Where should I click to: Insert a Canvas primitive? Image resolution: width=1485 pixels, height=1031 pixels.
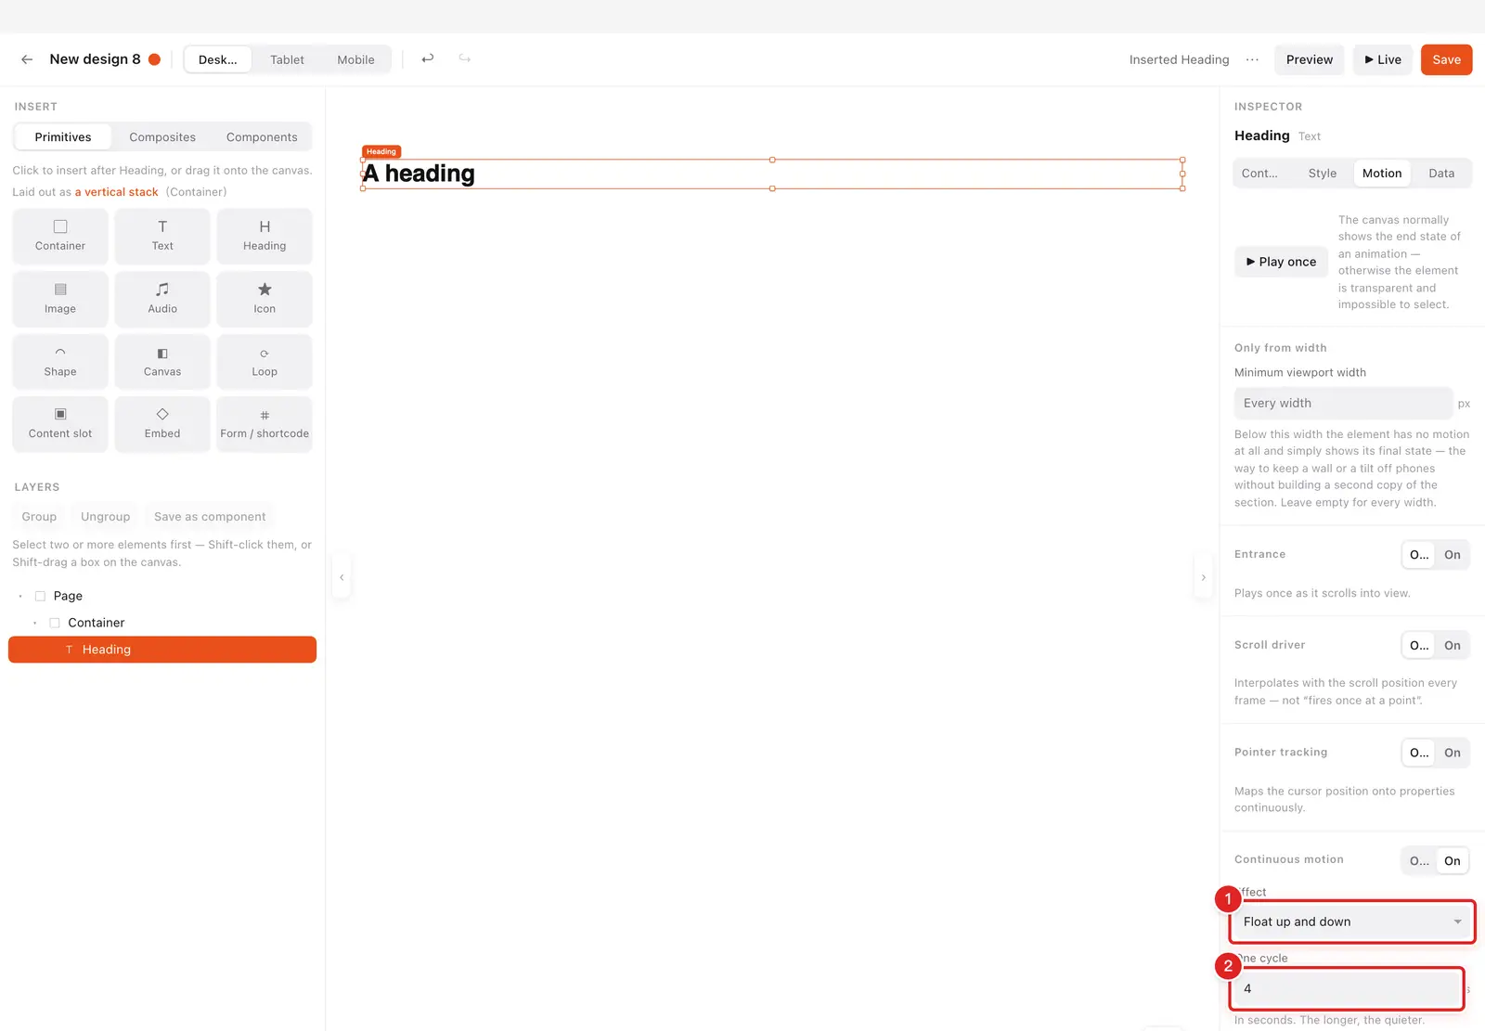coord(162,362)
